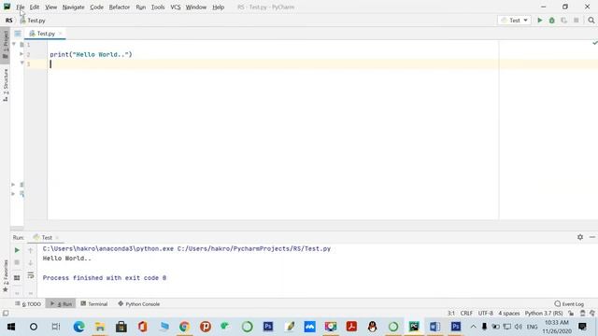Open Search Everywhere magnifier icon
The width and height of the screenshot is (598, 336).
[x=591, y=21]
